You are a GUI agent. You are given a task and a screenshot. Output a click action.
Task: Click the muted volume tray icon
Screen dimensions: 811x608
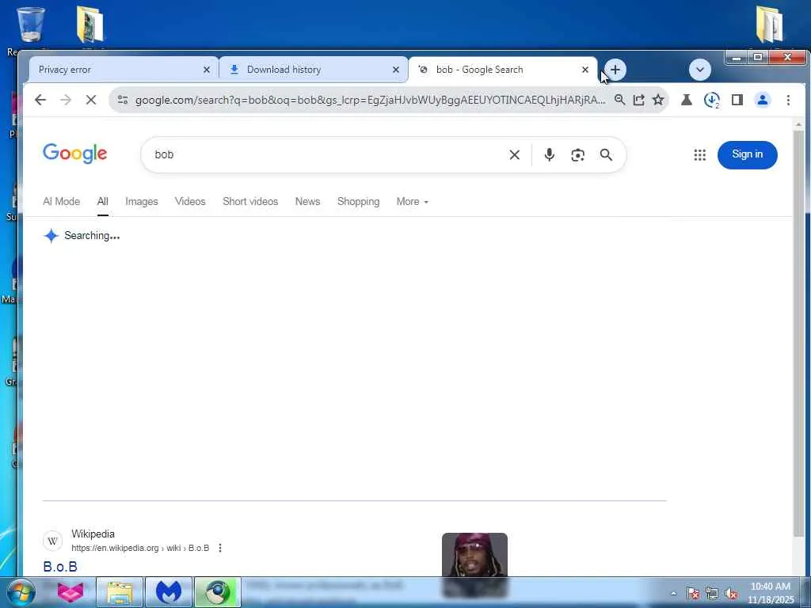point(731,594)
